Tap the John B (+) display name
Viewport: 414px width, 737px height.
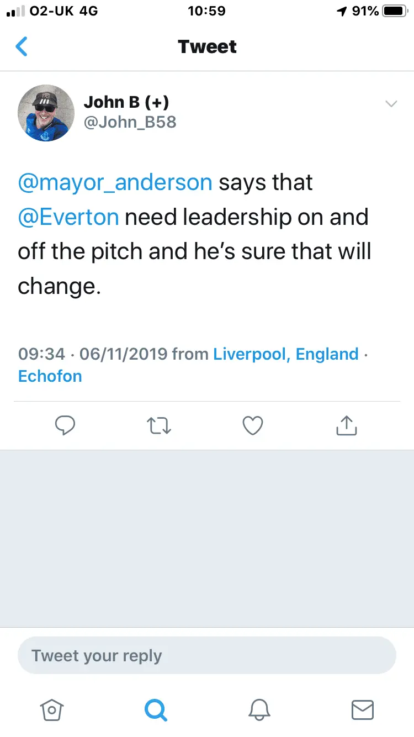click(x=126, y=102)
